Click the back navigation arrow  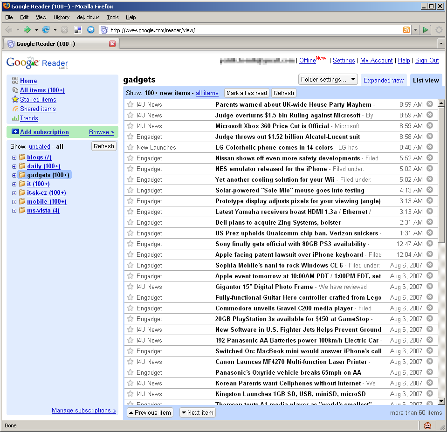[x=9, y=30]
